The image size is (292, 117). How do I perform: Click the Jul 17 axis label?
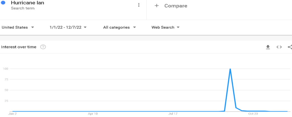coord(173,114)
